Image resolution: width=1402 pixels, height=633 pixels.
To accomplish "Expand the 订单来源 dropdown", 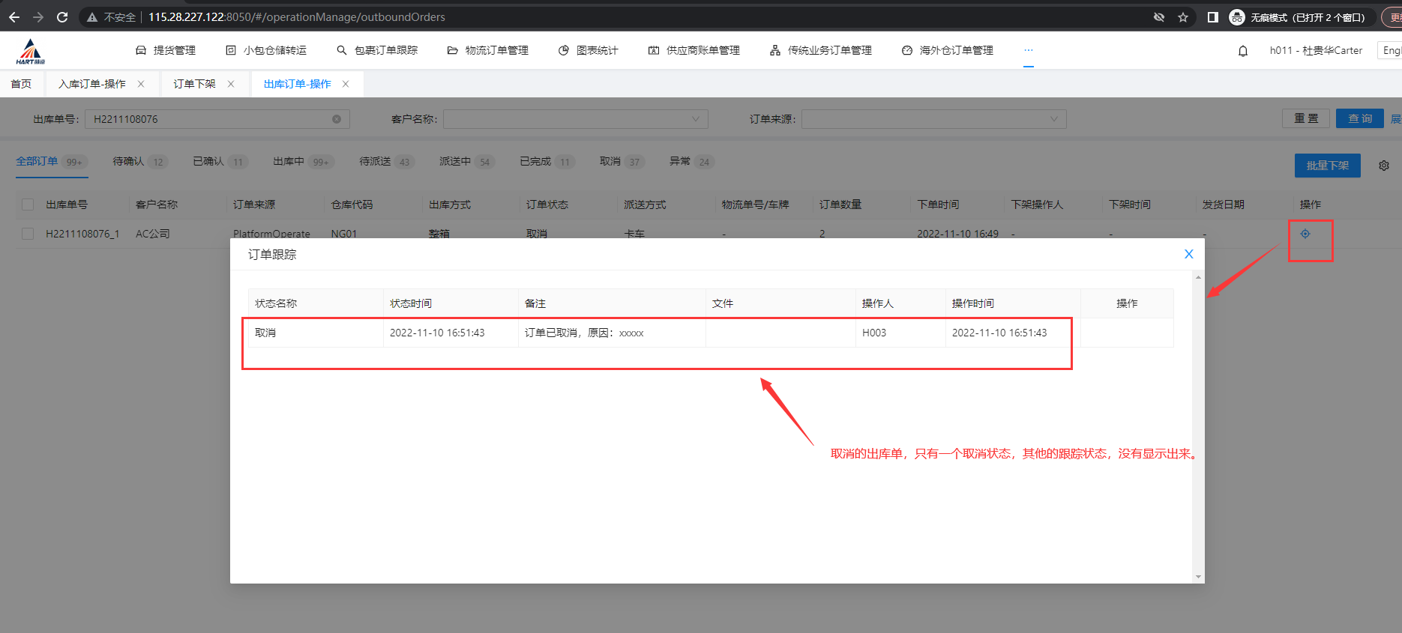I will (933, 119).
